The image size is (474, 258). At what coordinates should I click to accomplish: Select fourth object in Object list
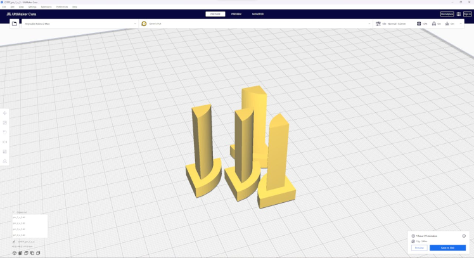[x=30, y=235]
